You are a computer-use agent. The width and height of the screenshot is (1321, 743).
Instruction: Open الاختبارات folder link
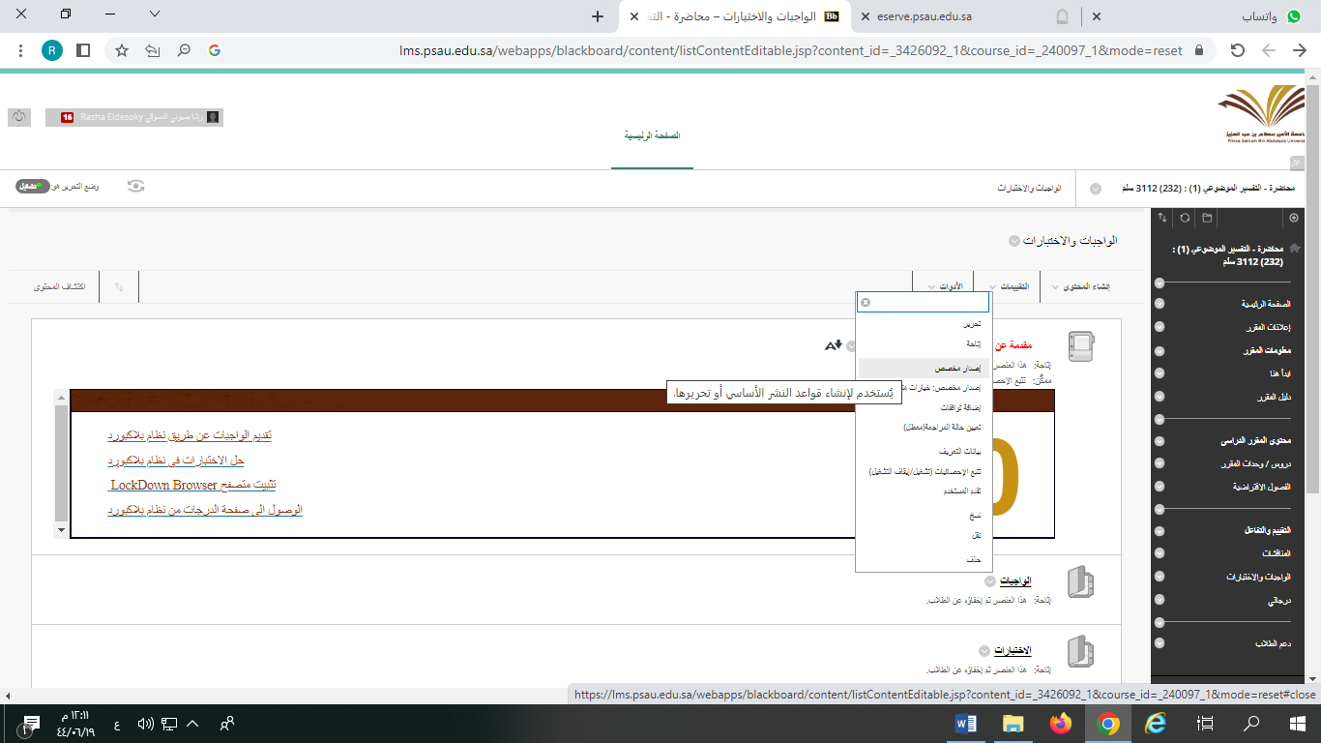tap(1013, 650)
